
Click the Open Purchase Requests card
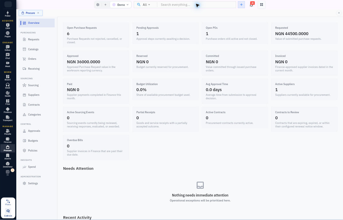click(96, 35)
